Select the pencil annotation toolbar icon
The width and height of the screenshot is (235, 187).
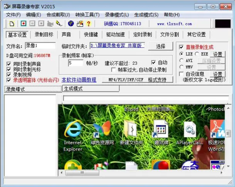[x=59, y=24]
